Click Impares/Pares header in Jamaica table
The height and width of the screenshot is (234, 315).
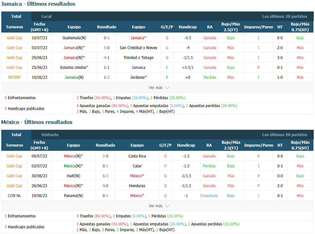(x=258, y=27)
